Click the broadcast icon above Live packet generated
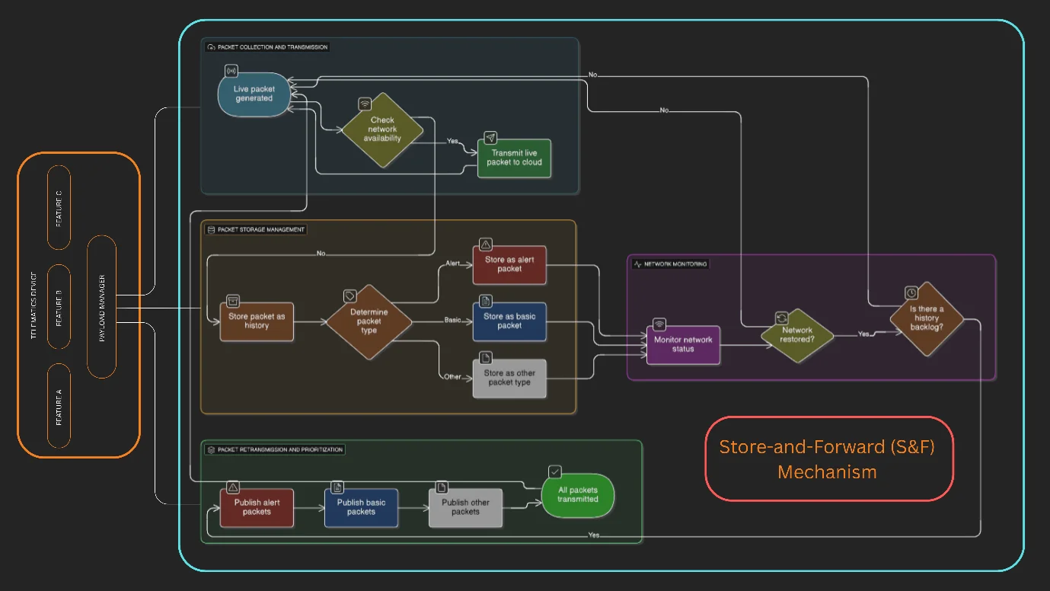Screen dimensions: 1050x591 pos(231,72)
